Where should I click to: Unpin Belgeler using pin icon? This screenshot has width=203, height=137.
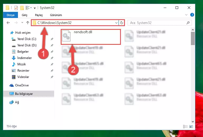pyautogui.click(x=52, y=52)
